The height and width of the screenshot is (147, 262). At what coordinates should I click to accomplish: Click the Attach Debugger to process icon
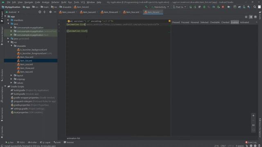218,7
